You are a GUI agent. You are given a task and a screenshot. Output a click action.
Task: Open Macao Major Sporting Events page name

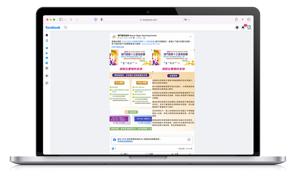pyautogui.click(x=137, y=35)
